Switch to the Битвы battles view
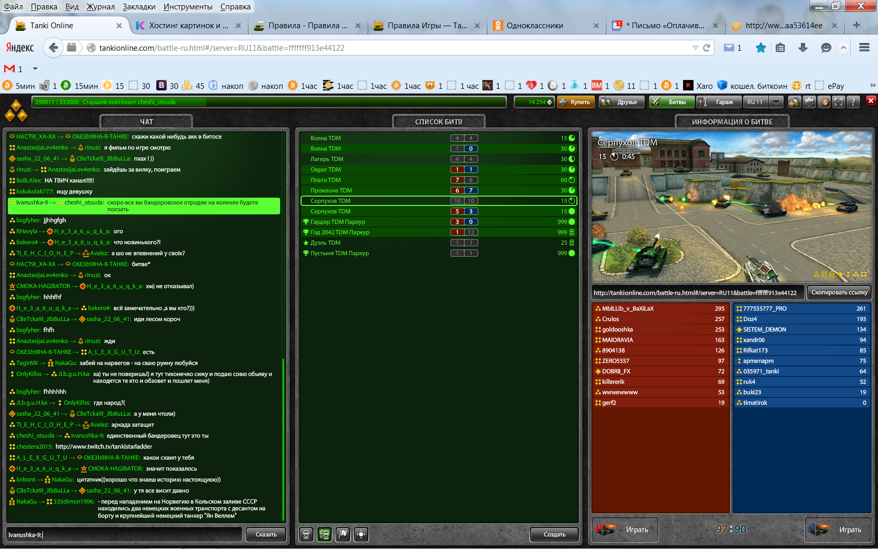Viewport: 878px width, 549px height. [671, 102]
